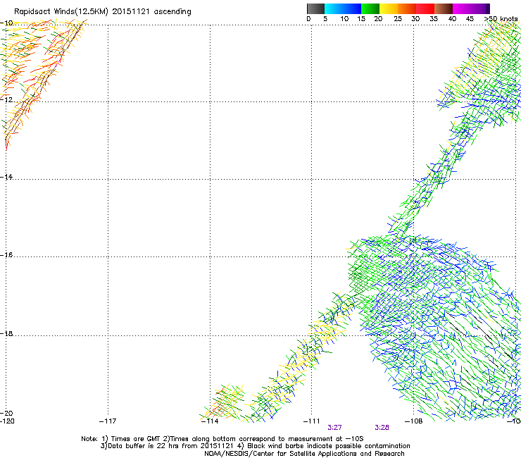This screenshot has height=458, width=521.
Task: Click the '45' legend label under the color bar
Action: coord(470,19)
